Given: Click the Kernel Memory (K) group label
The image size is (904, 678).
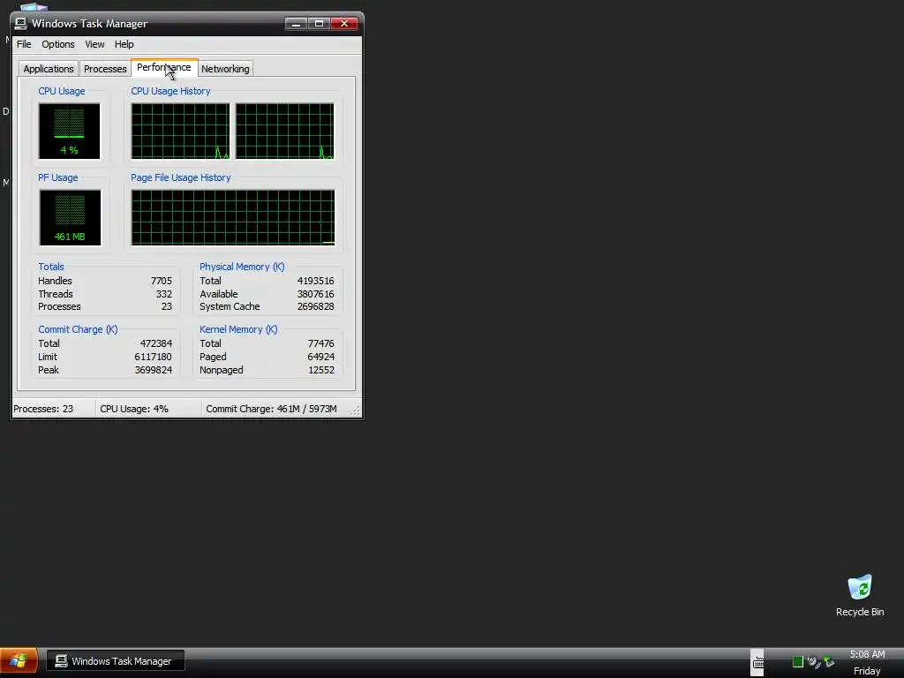Looking at the screenshot, I should tap(238, 329).
